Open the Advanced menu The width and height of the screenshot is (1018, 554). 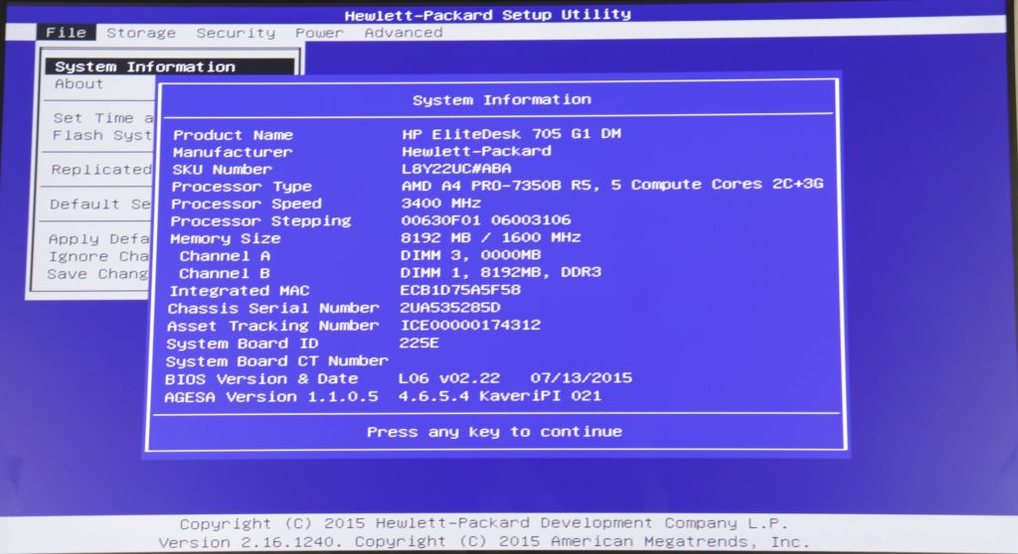pos(404,33)
